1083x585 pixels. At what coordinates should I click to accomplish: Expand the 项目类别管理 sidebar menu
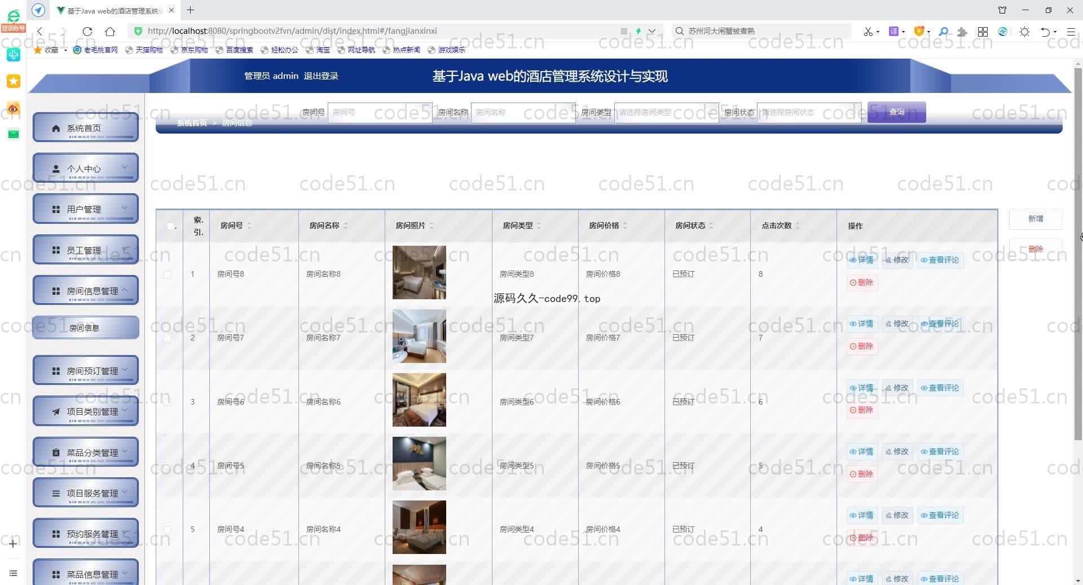(86, 411)
